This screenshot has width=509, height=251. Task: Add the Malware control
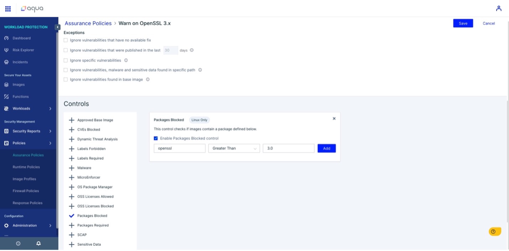[x=72, y=168]
